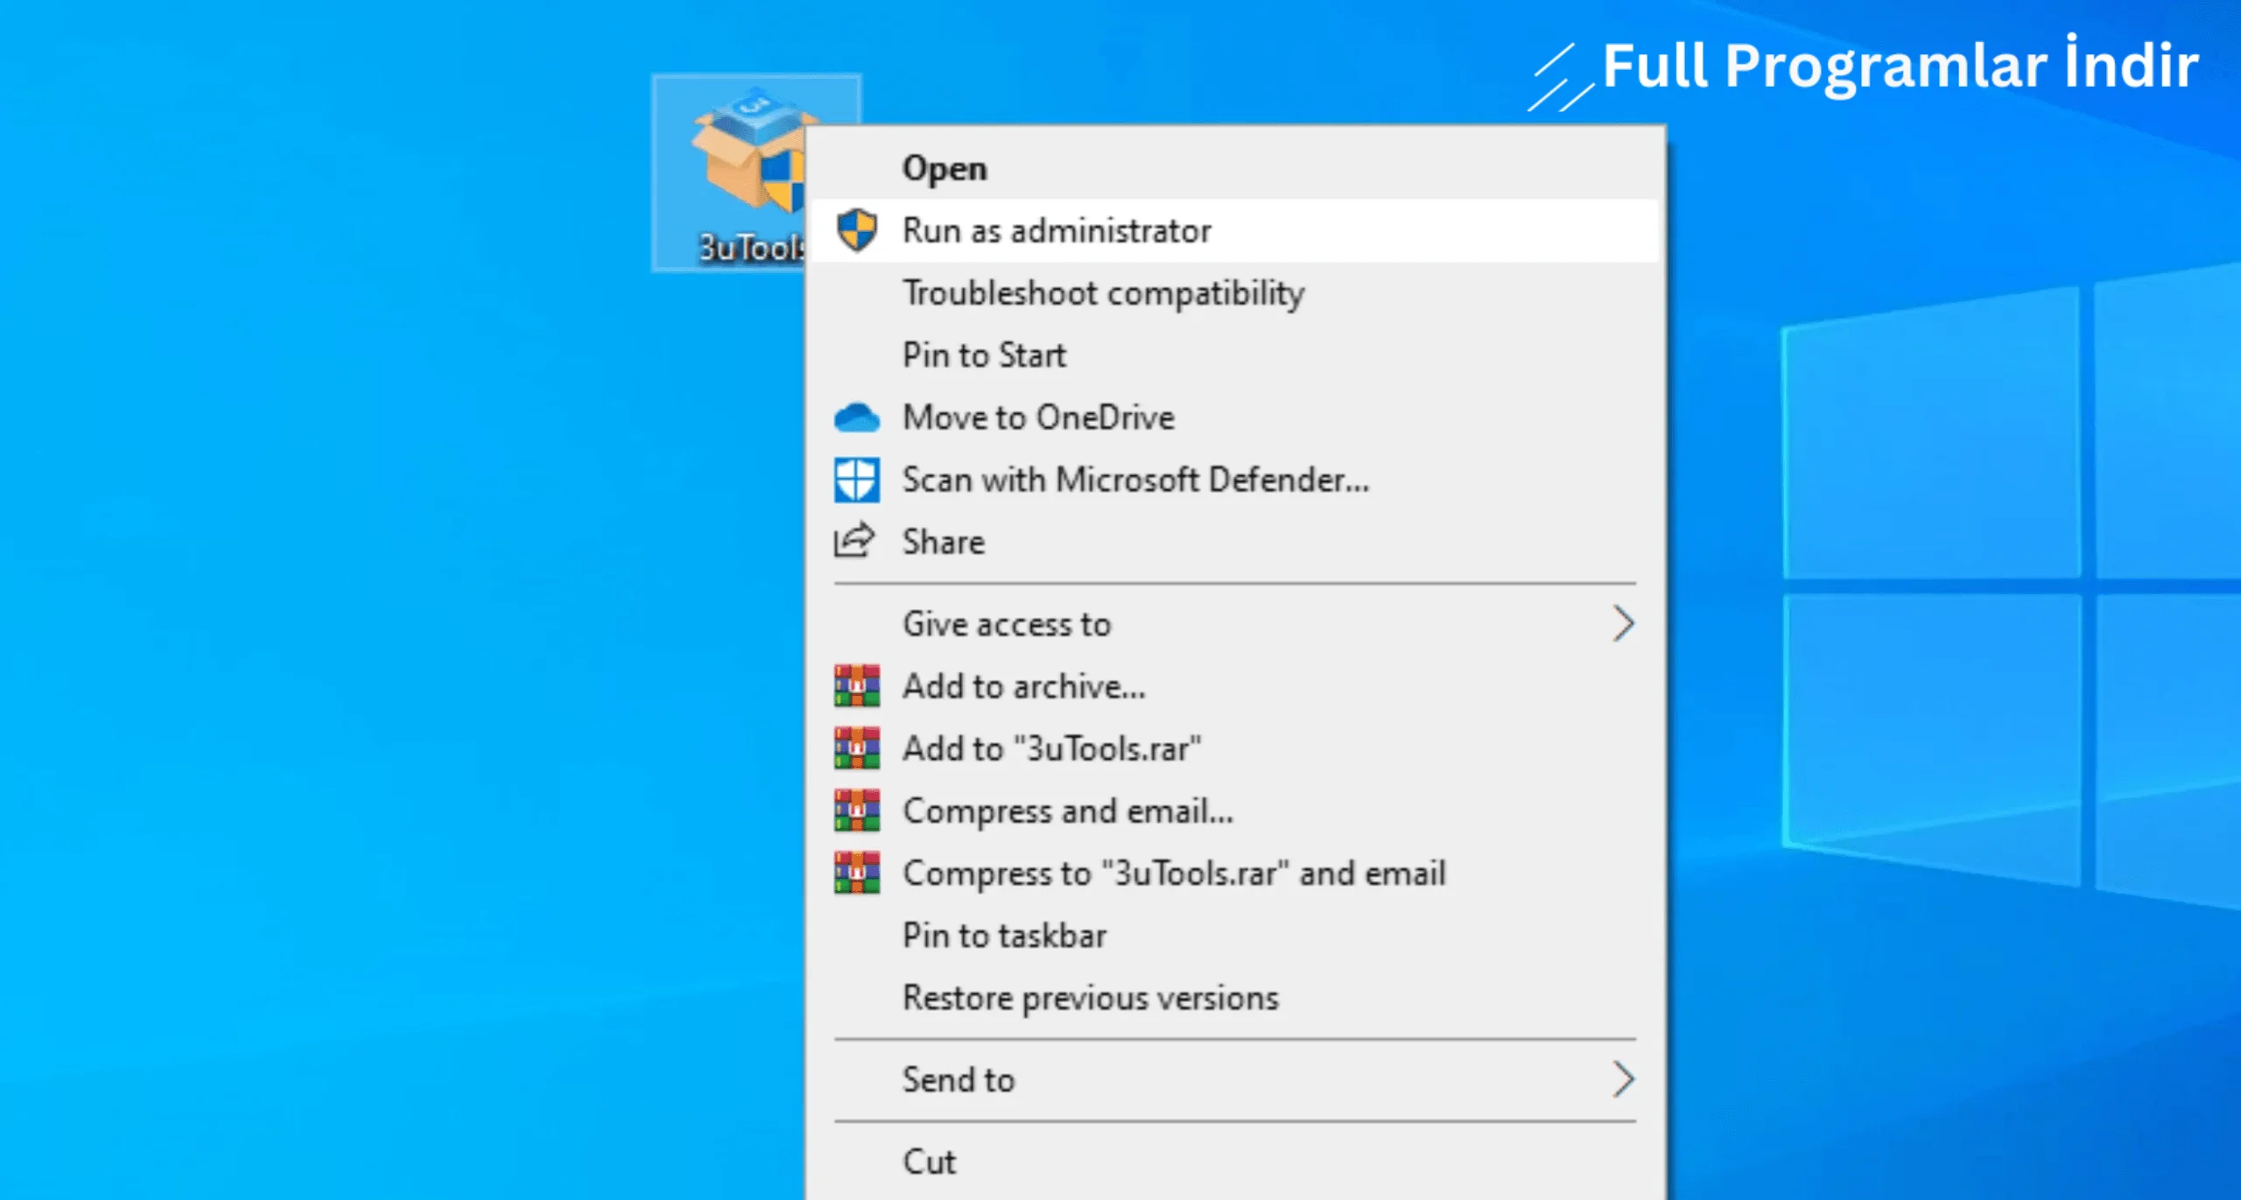Select Run as administrator

[x=1234, y=230]
